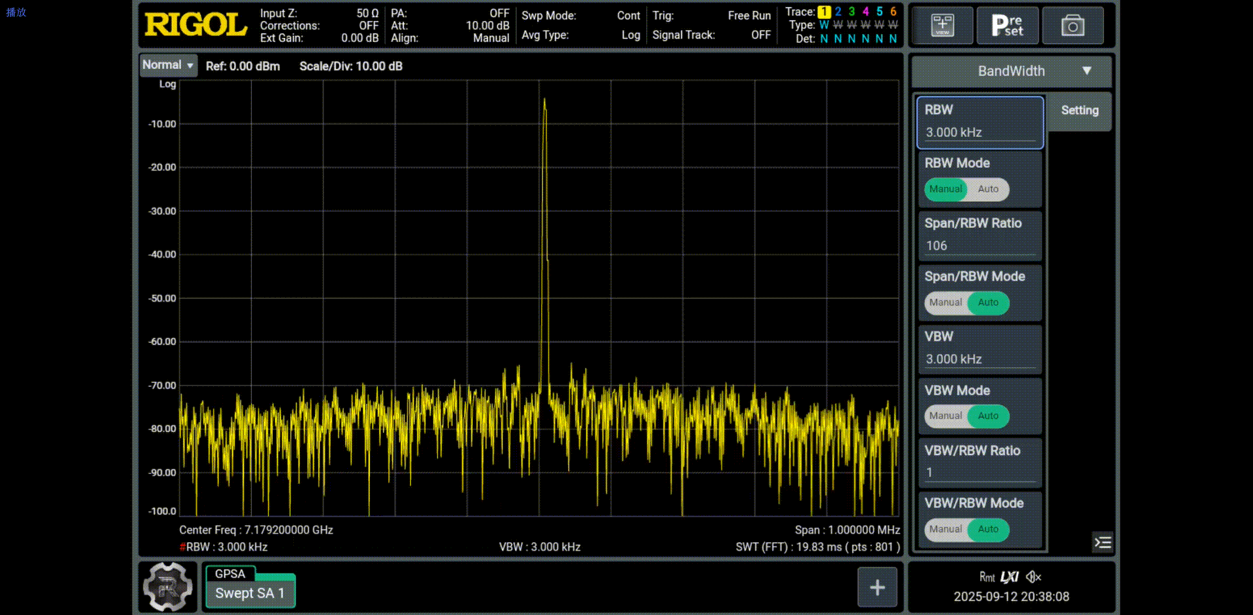The height and width of the screenshot is (615, 1253).
Task: Add new measurement with plus icon
Action: click(877, 587)
